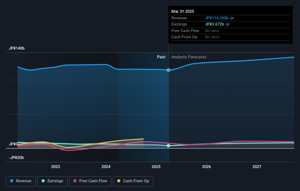This screenshot has width=300, height=191.
Task: Click the JP¥0 y-axis label
Action: click(x=13, y=144)
